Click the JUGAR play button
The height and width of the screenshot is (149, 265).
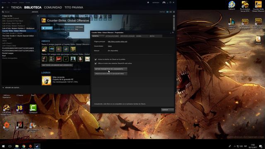coord(47,28)
